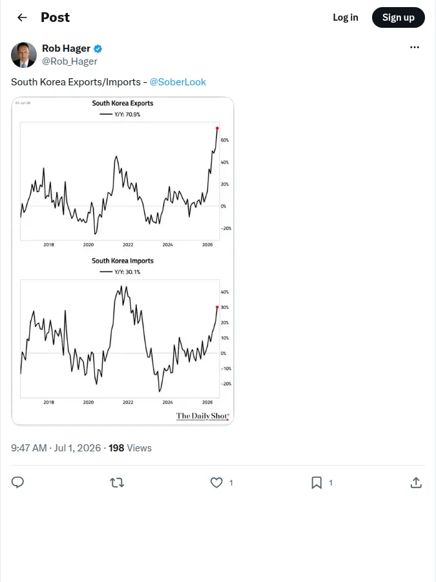Open the three-dot more options menu
Image resolution: width=436 pixels, height=582 pixels.
(x=415, y=47)
